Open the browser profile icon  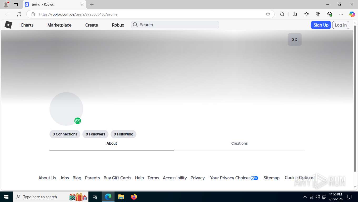[x=6, y=4]
